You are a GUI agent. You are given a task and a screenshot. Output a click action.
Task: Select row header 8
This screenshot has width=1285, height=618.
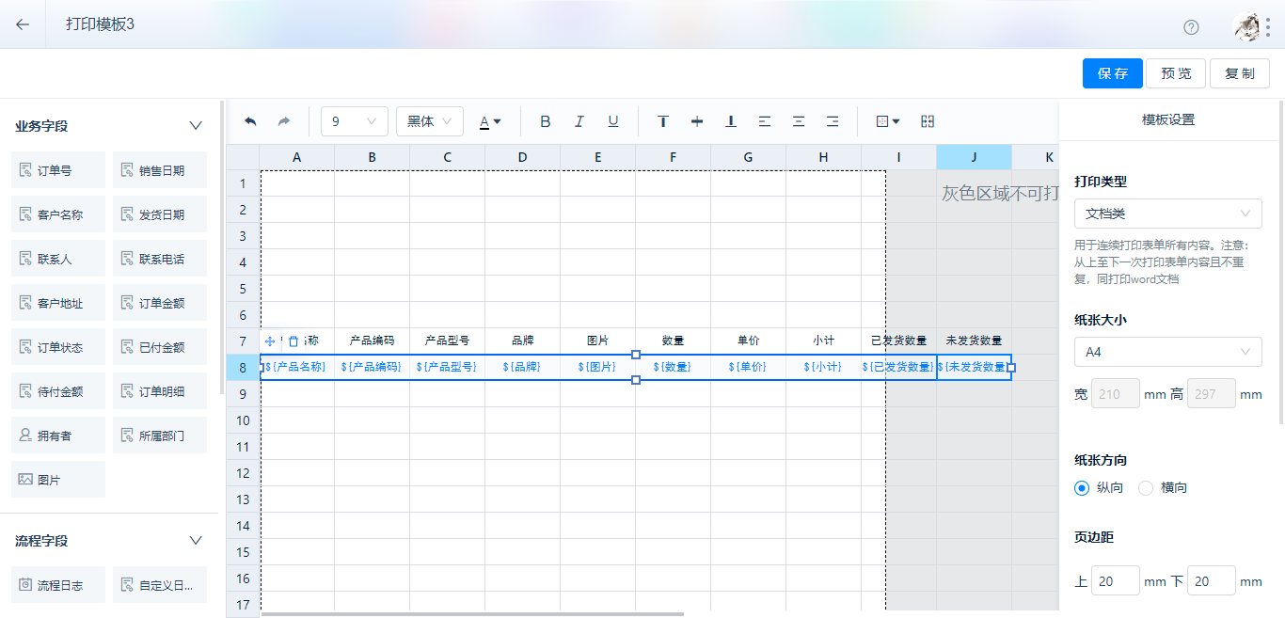[243, 368]
